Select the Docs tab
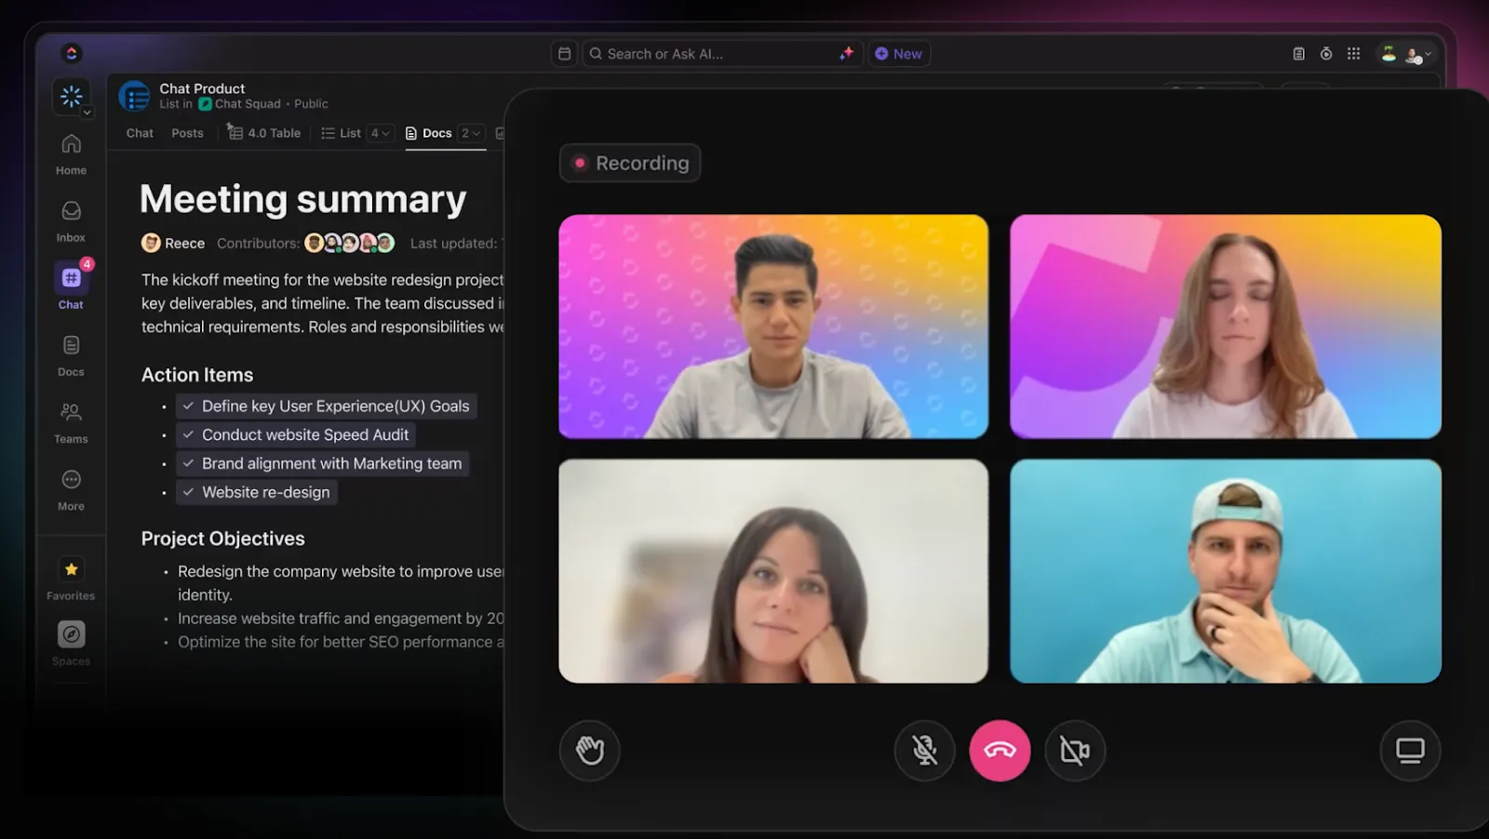1489x839 pixels. (x=429, y=133)
